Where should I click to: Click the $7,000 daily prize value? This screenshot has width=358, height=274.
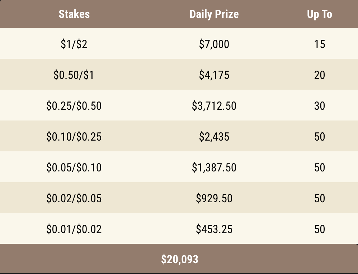coord(214,44)
